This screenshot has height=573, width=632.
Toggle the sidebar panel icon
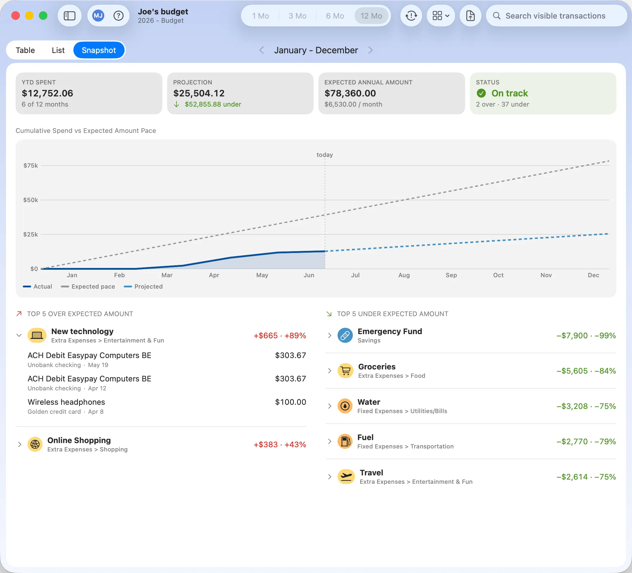pos(69,16)
